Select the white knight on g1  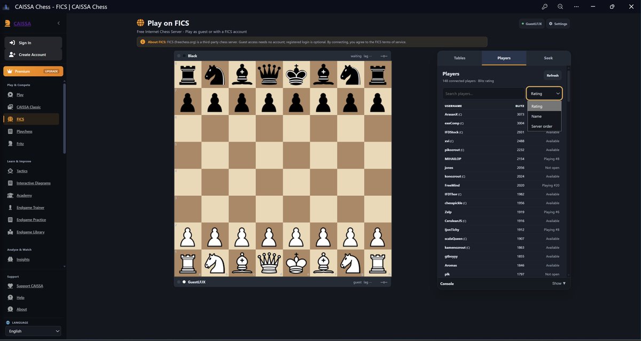(x=350, y=263)
